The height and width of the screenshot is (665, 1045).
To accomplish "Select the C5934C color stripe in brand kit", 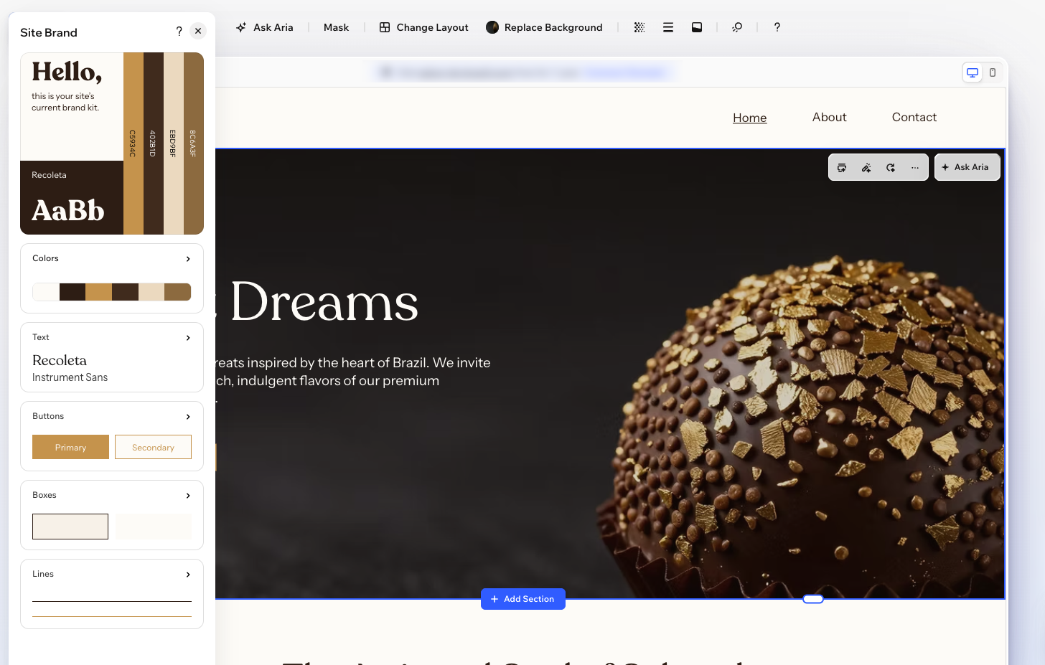I will click(x=133, y=143).
